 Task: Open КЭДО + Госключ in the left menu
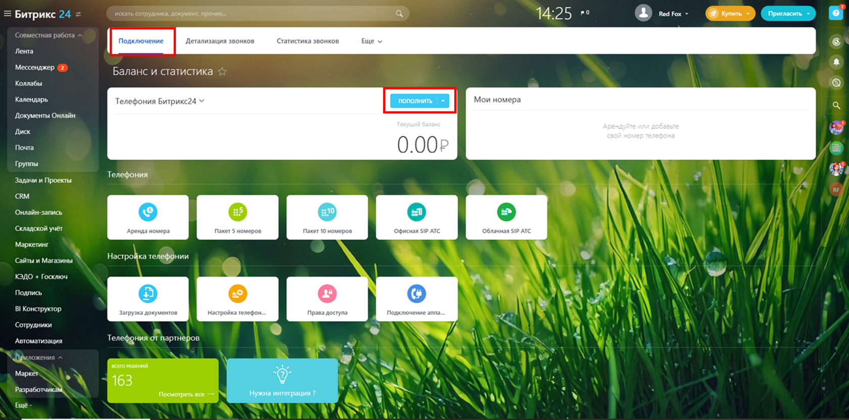(x=41, y=277)
